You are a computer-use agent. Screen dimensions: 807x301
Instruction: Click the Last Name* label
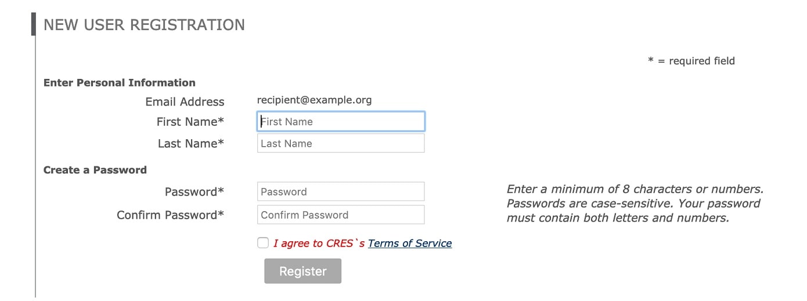[x=190, y=143]
